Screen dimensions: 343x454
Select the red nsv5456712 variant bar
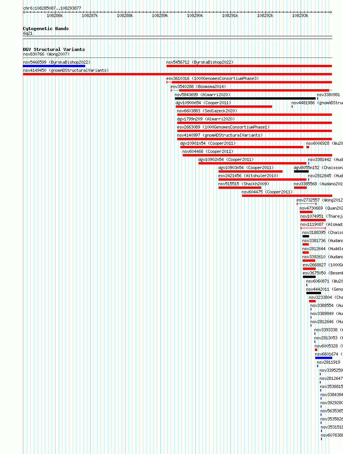[249, 66]
